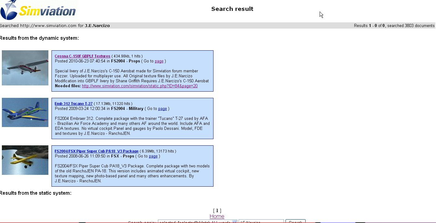Select the blue Tucano T-27 thumbnail
This screenshot has width=436, height=223.
[25, 112]
